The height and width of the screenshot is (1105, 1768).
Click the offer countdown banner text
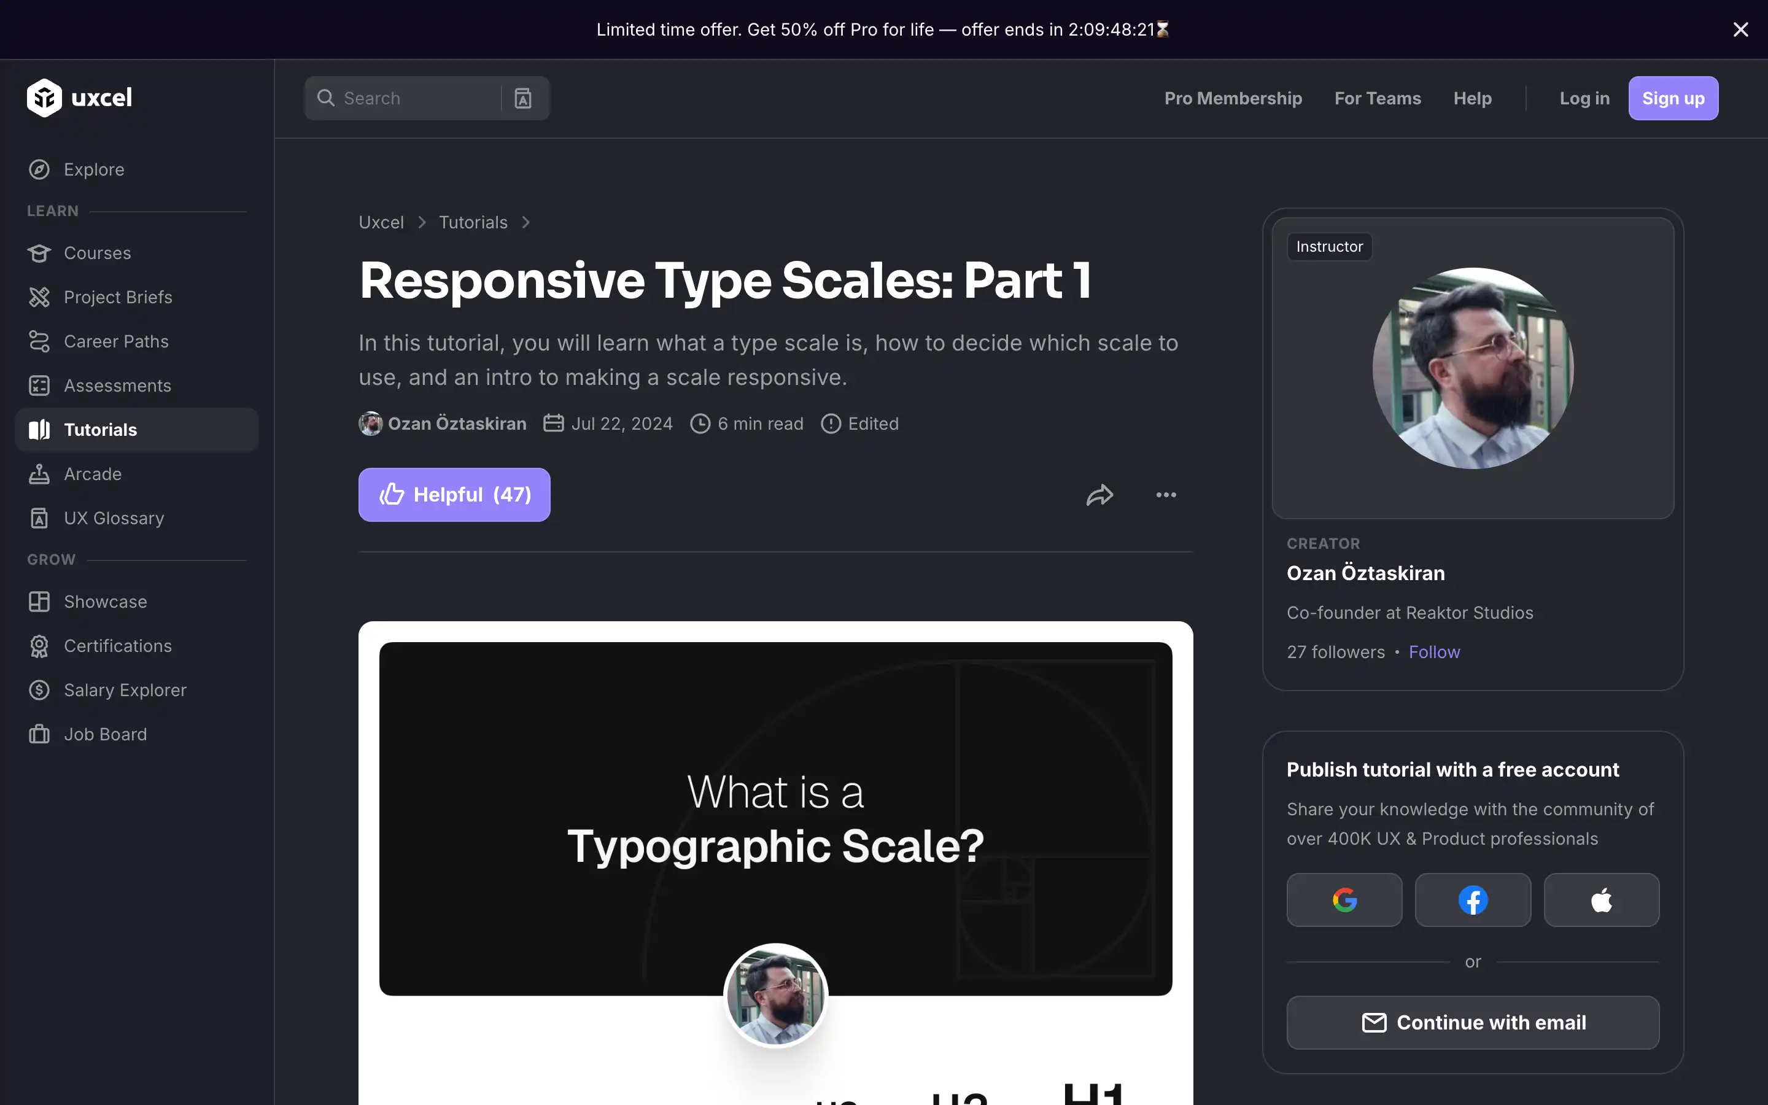click(x=883, y=29)
